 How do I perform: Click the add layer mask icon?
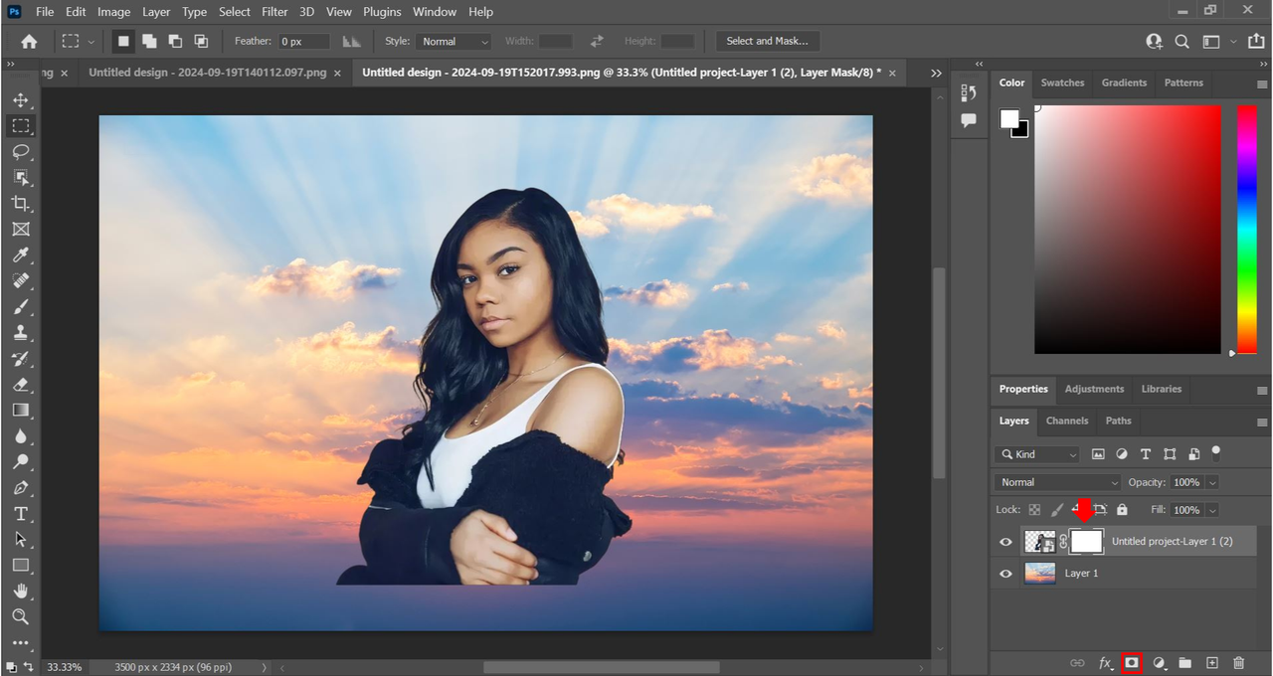pyautogui.click(x=1132, y=662)
